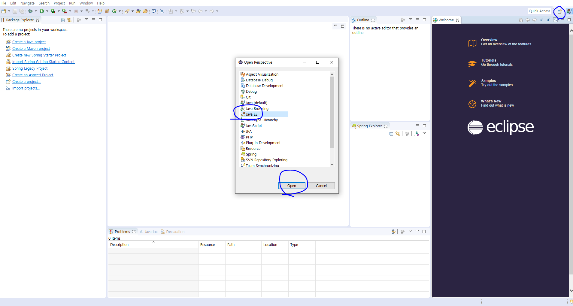Viewport: 573px width, 306px height.
Task: Click the New file toolbar icon
Action: pyautogui.click(x=4, y=11)
